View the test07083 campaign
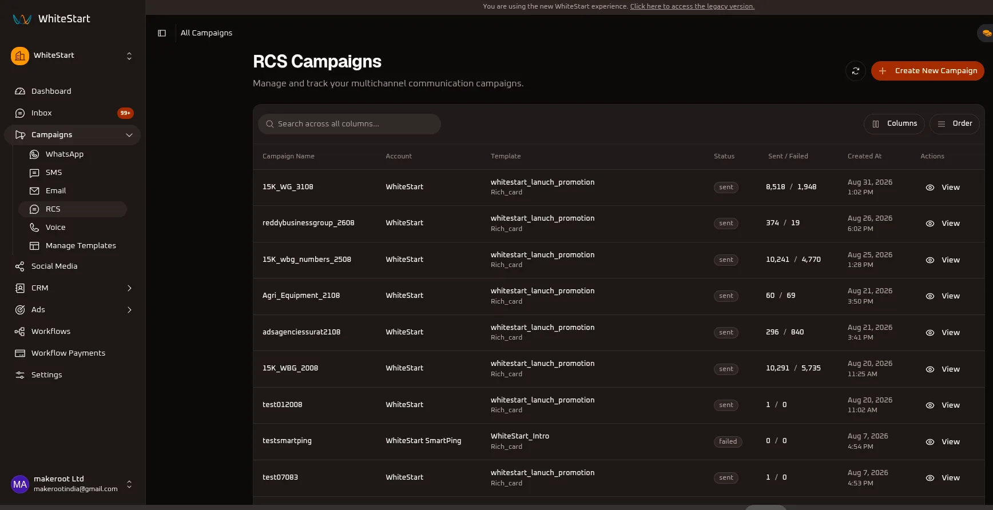Screen dimensions: 993x510 [943, 478]
